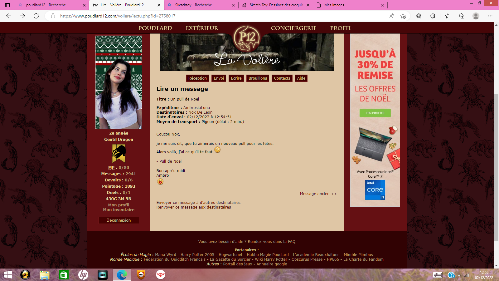Open Portail des jeux link
Screen dimensions: 499x281
[x=238, y=264]
